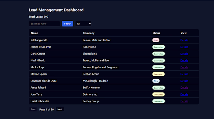The width and height of the screenshot is (214, 119).
Task: Click company Roberts Inc
Action: click(89, 47)
